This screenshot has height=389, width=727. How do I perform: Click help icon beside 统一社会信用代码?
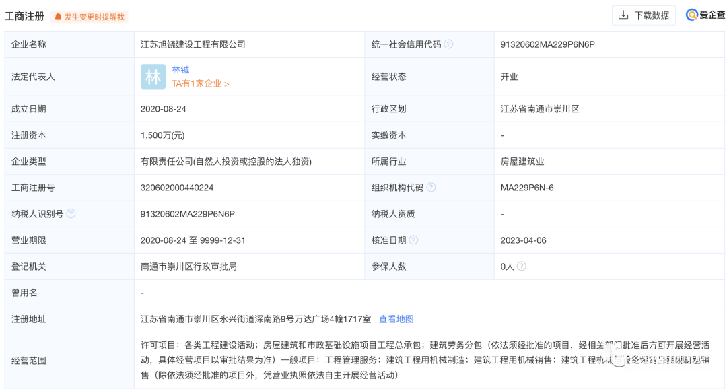pos(448,44)
